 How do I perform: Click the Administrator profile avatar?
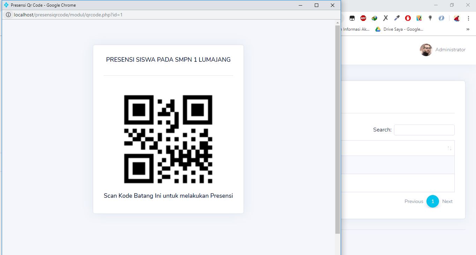pos(425,50)
